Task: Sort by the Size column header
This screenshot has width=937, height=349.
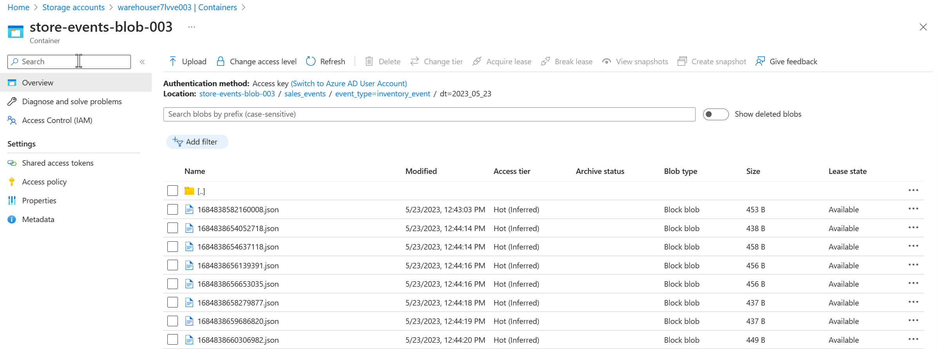Action: coord(753,171)
